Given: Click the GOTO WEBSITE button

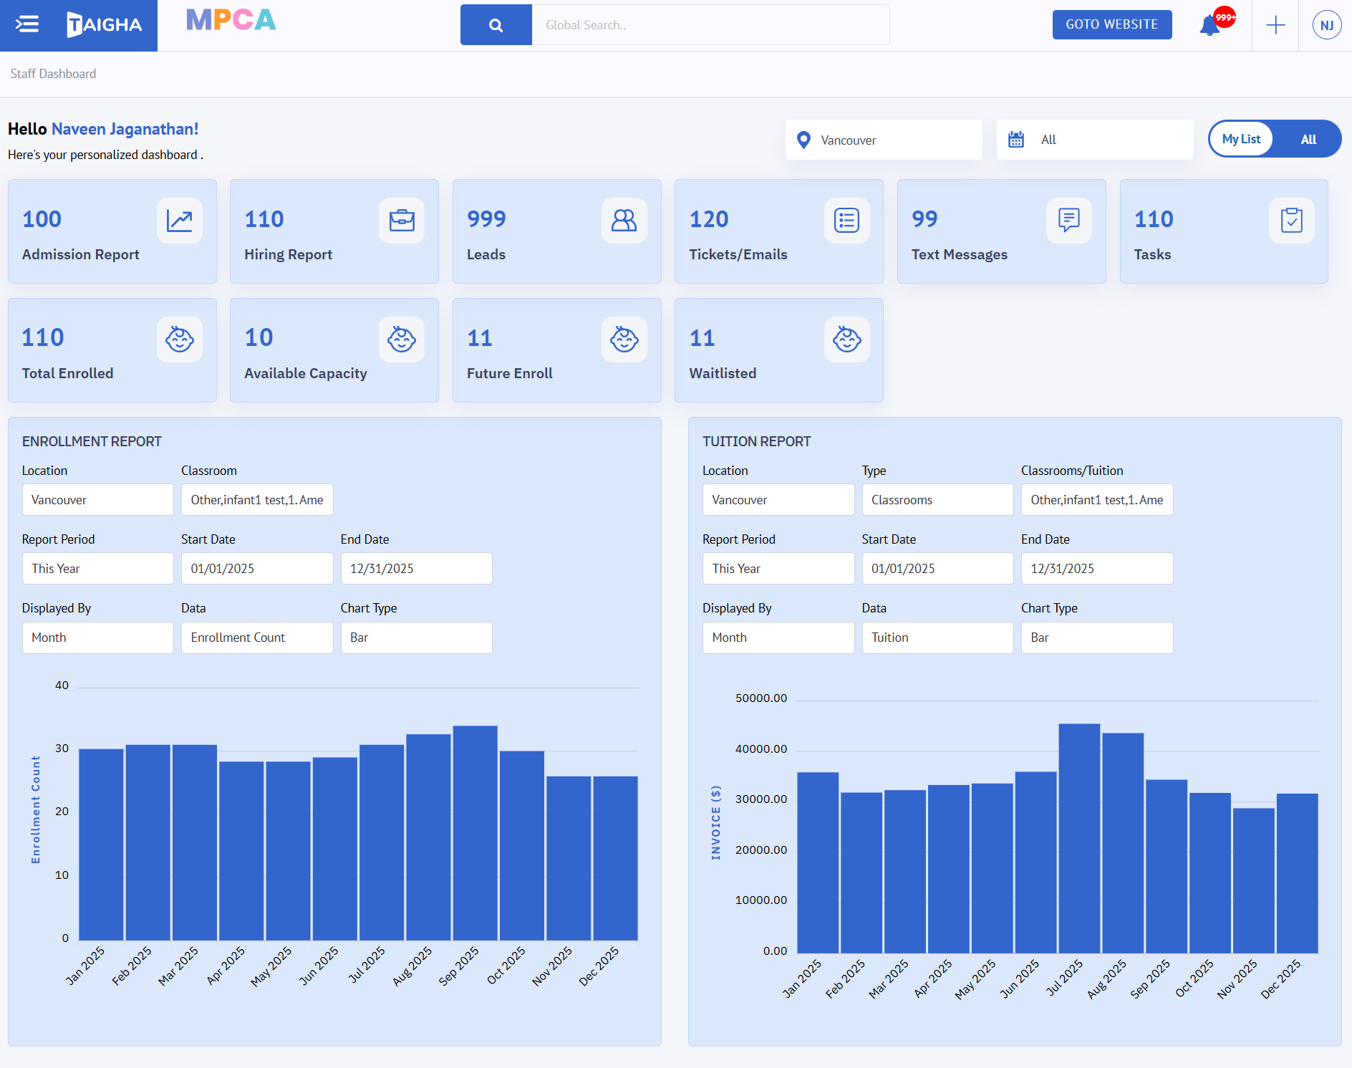Looking at the screenshot, I should coord(1111,24).
